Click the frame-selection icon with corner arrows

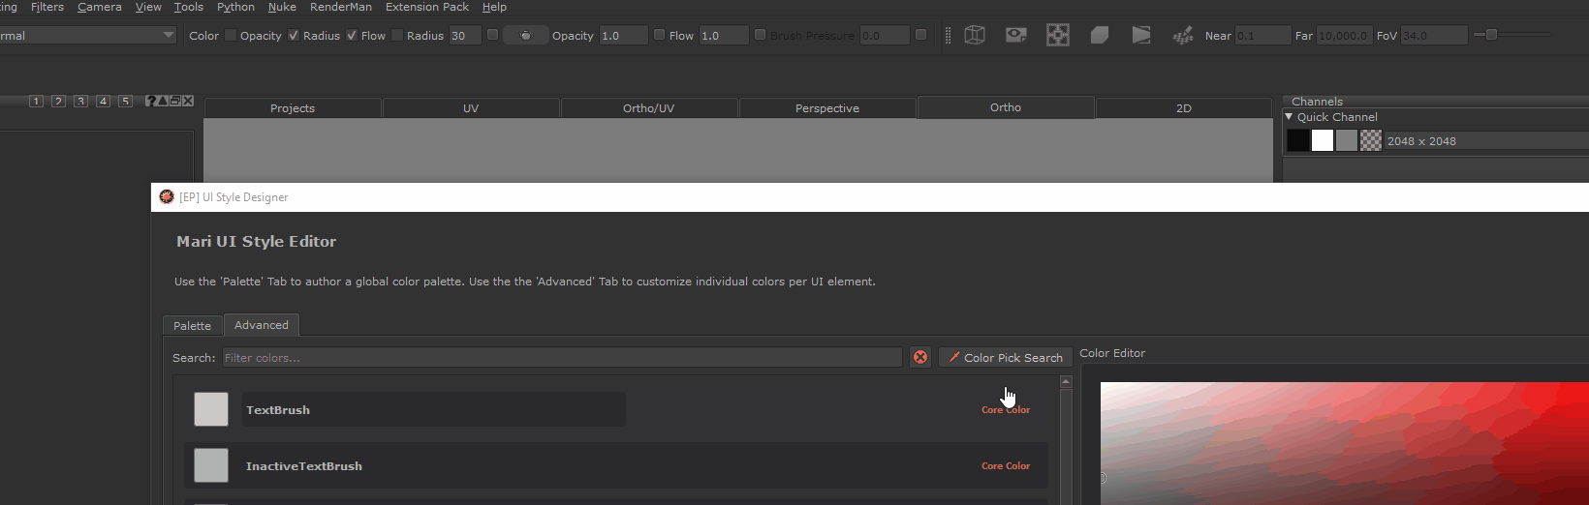pos(1057,35)
